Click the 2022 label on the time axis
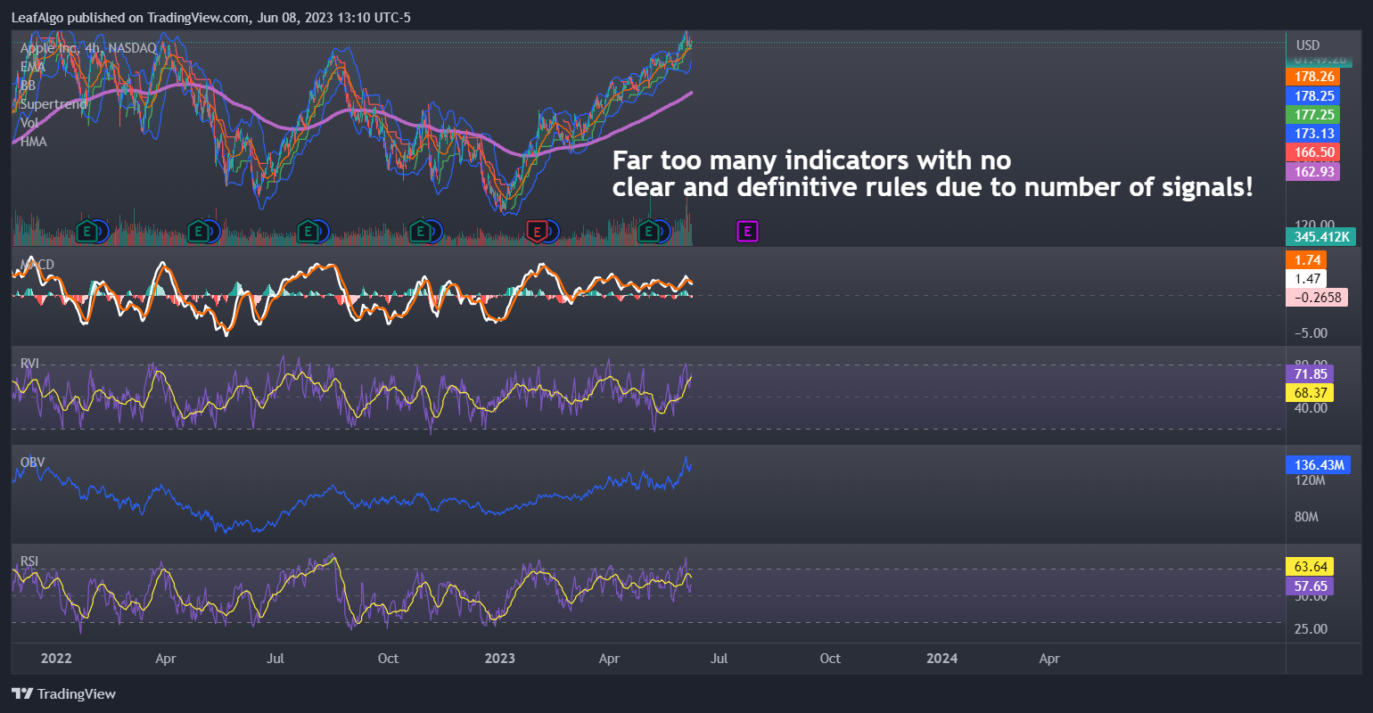1373x713 pixels. pos(56,658)
